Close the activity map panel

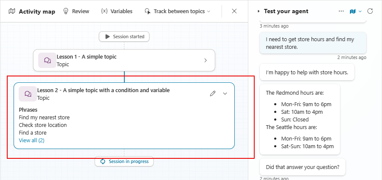pos(234,11)
